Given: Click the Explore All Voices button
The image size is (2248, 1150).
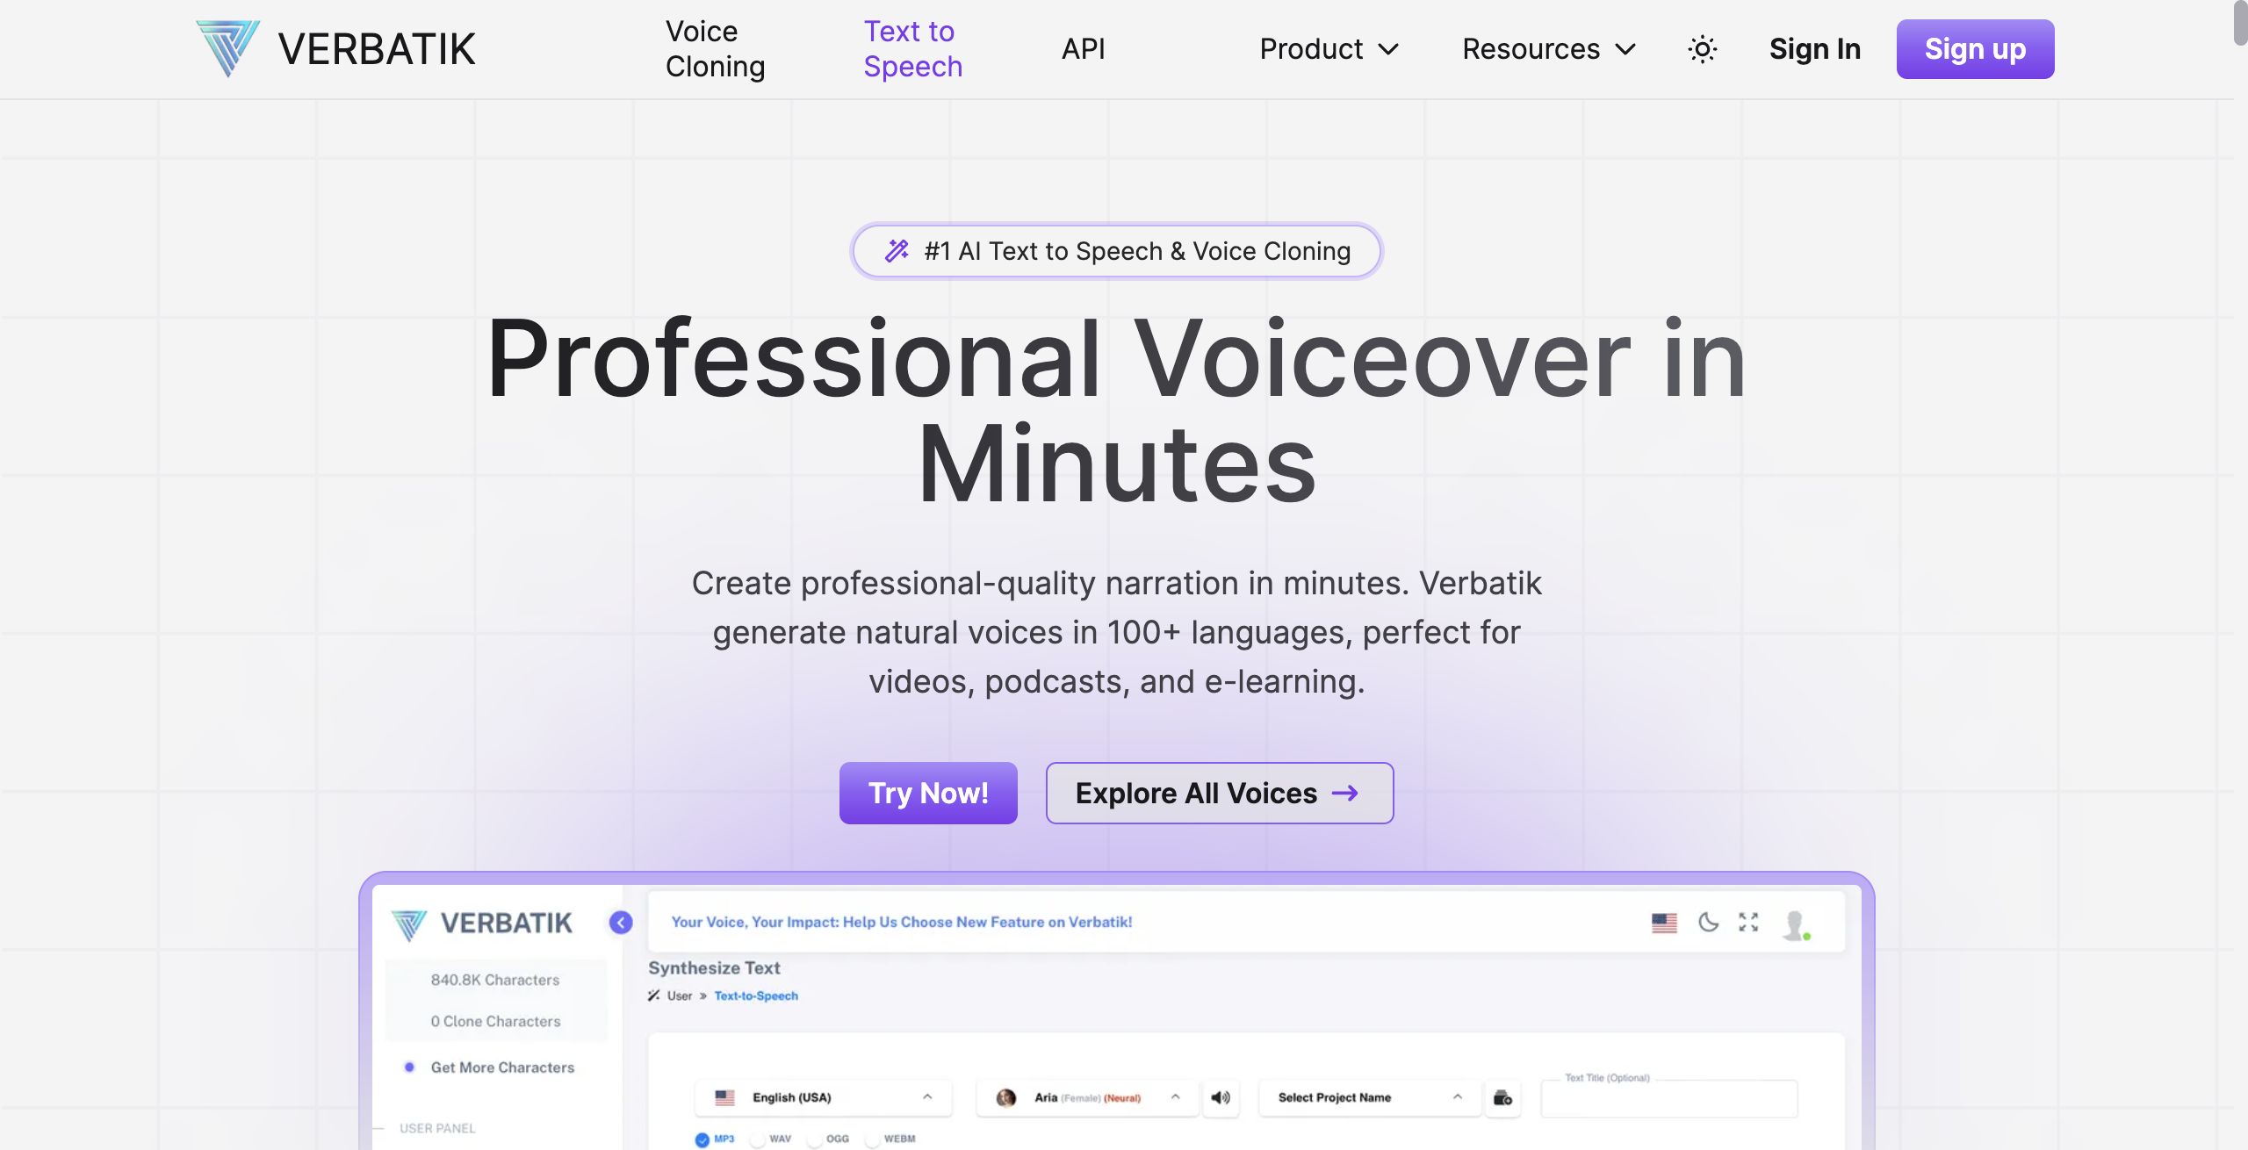Looking at the screenshot, I should tap(1219, 793).
